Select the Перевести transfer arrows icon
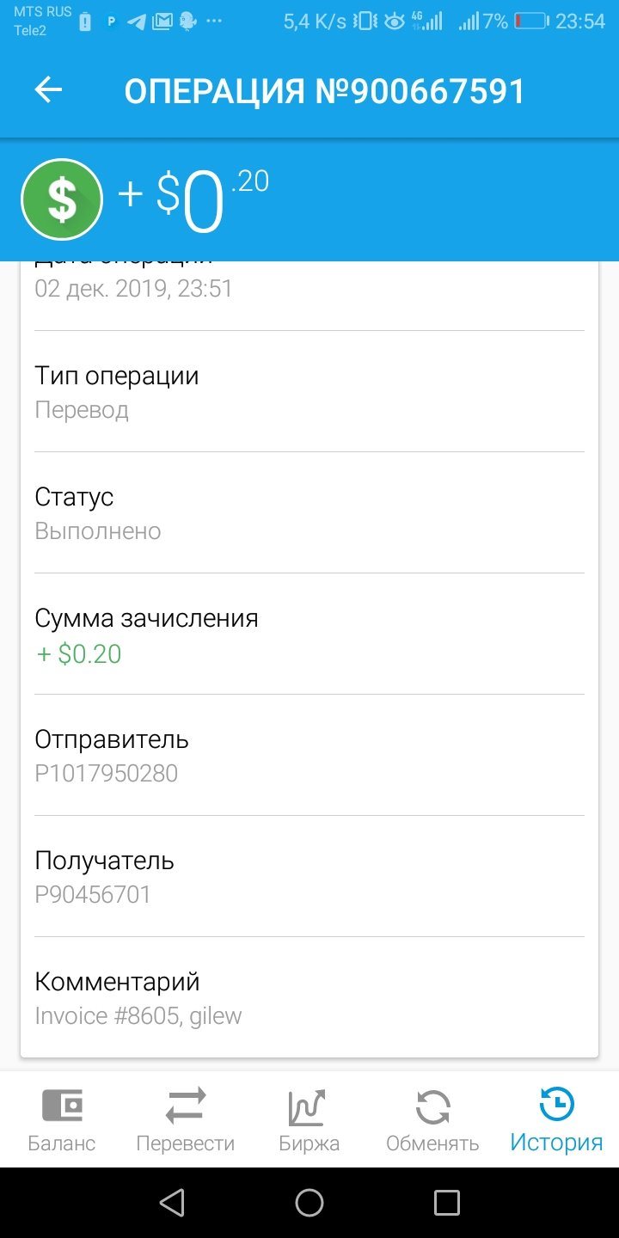Viewport: 619px width, 1238px height. coord(186,1106)
